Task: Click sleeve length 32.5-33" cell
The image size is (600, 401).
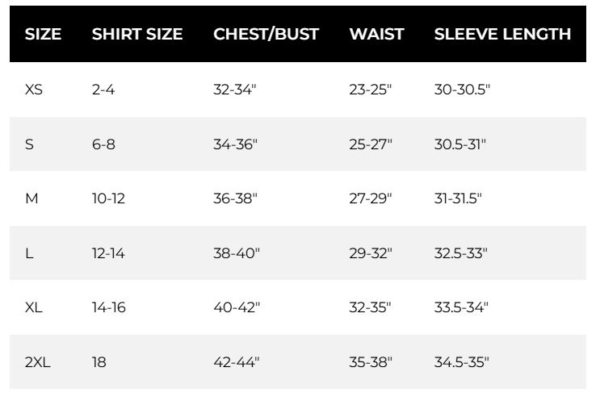Action: point(461,253)
